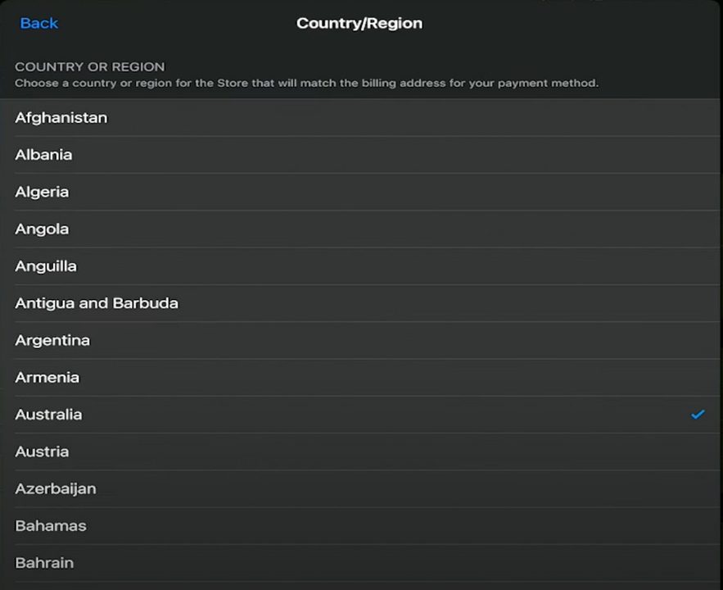Click the COUNTRY OR REGION section header
723x590 pixels.
pos(90,66)
